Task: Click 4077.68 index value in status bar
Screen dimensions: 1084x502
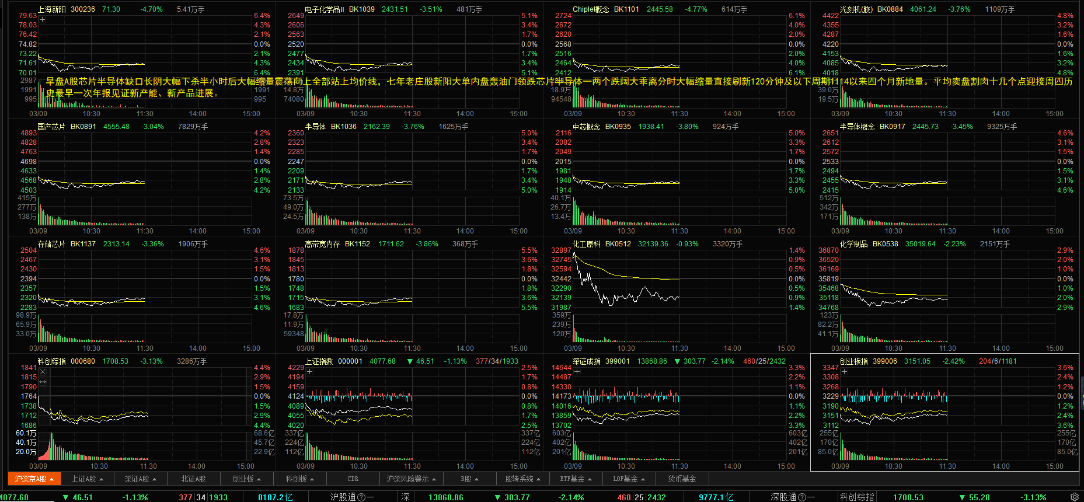Action: (x=14, y=497)
